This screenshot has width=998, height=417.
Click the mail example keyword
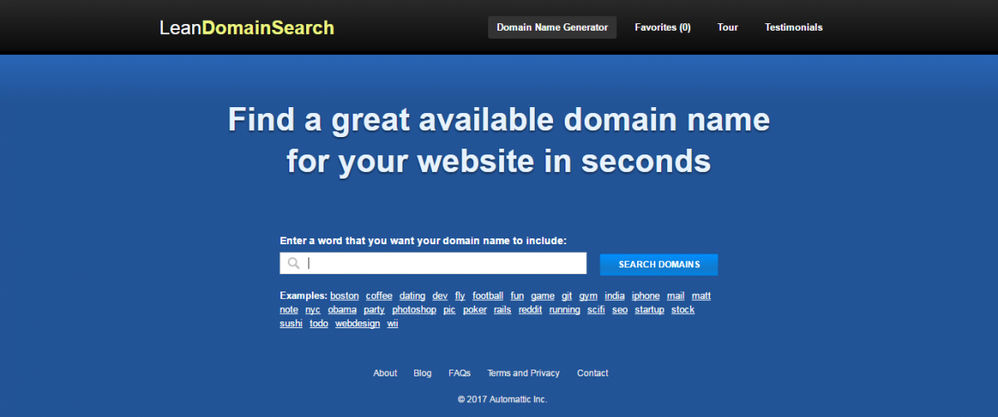pos(675,296)
